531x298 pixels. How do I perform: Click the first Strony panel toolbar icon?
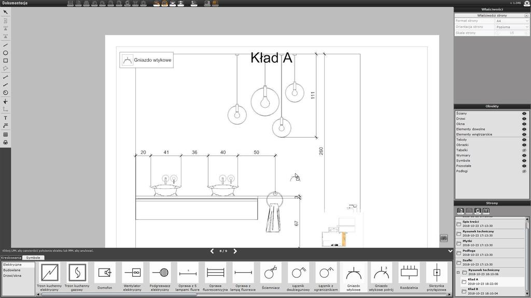pos(460,211)
